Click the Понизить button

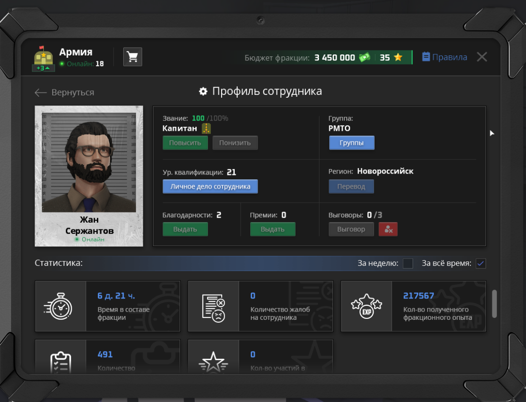click(235, 143)
